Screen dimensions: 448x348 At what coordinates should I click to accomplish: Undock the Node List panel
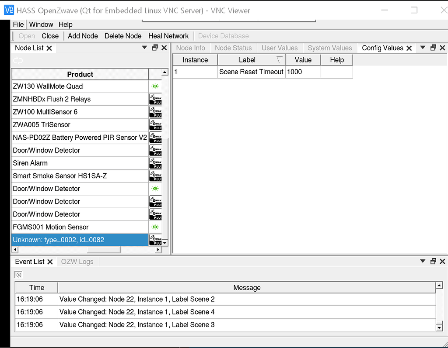(155, 48)
